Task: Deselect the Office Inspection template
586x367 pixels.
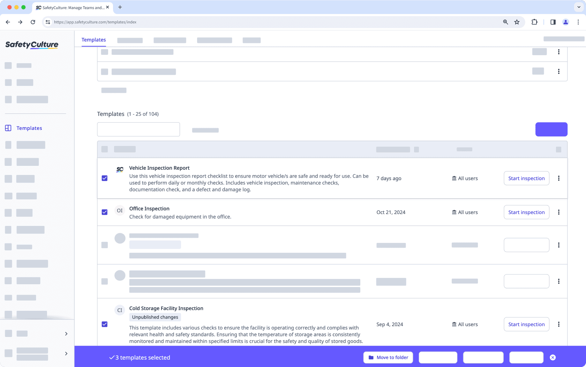Action: [105, 212]
